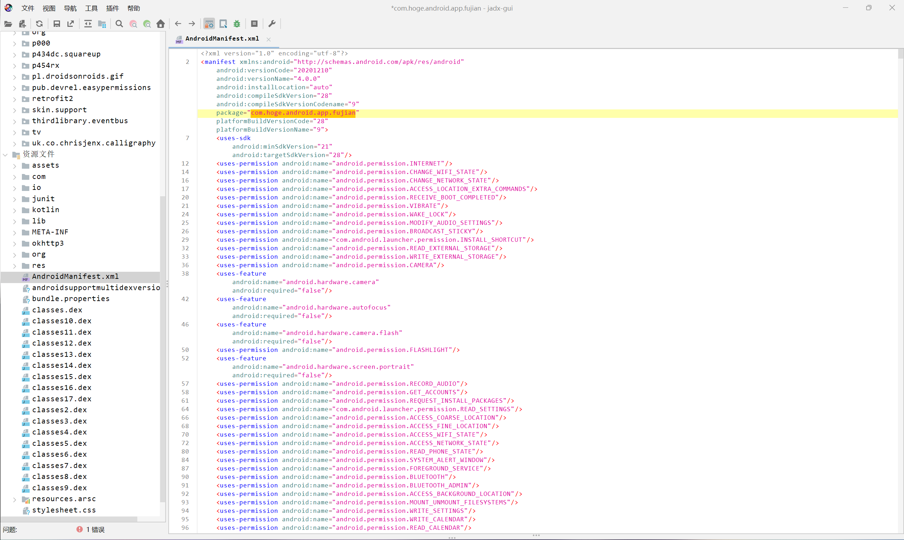904x540 pixels.
Task: Save the project using the floppy disk icon
Action: click(56, 24)
